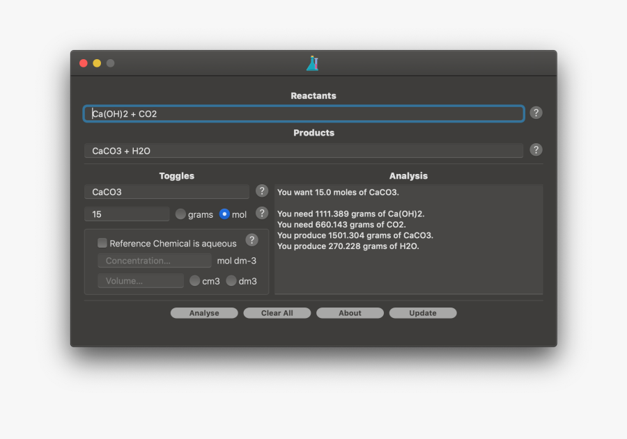This screenshot has height=439, width=627.
Task: Click the Update button
Action: [x=423, y=313]
